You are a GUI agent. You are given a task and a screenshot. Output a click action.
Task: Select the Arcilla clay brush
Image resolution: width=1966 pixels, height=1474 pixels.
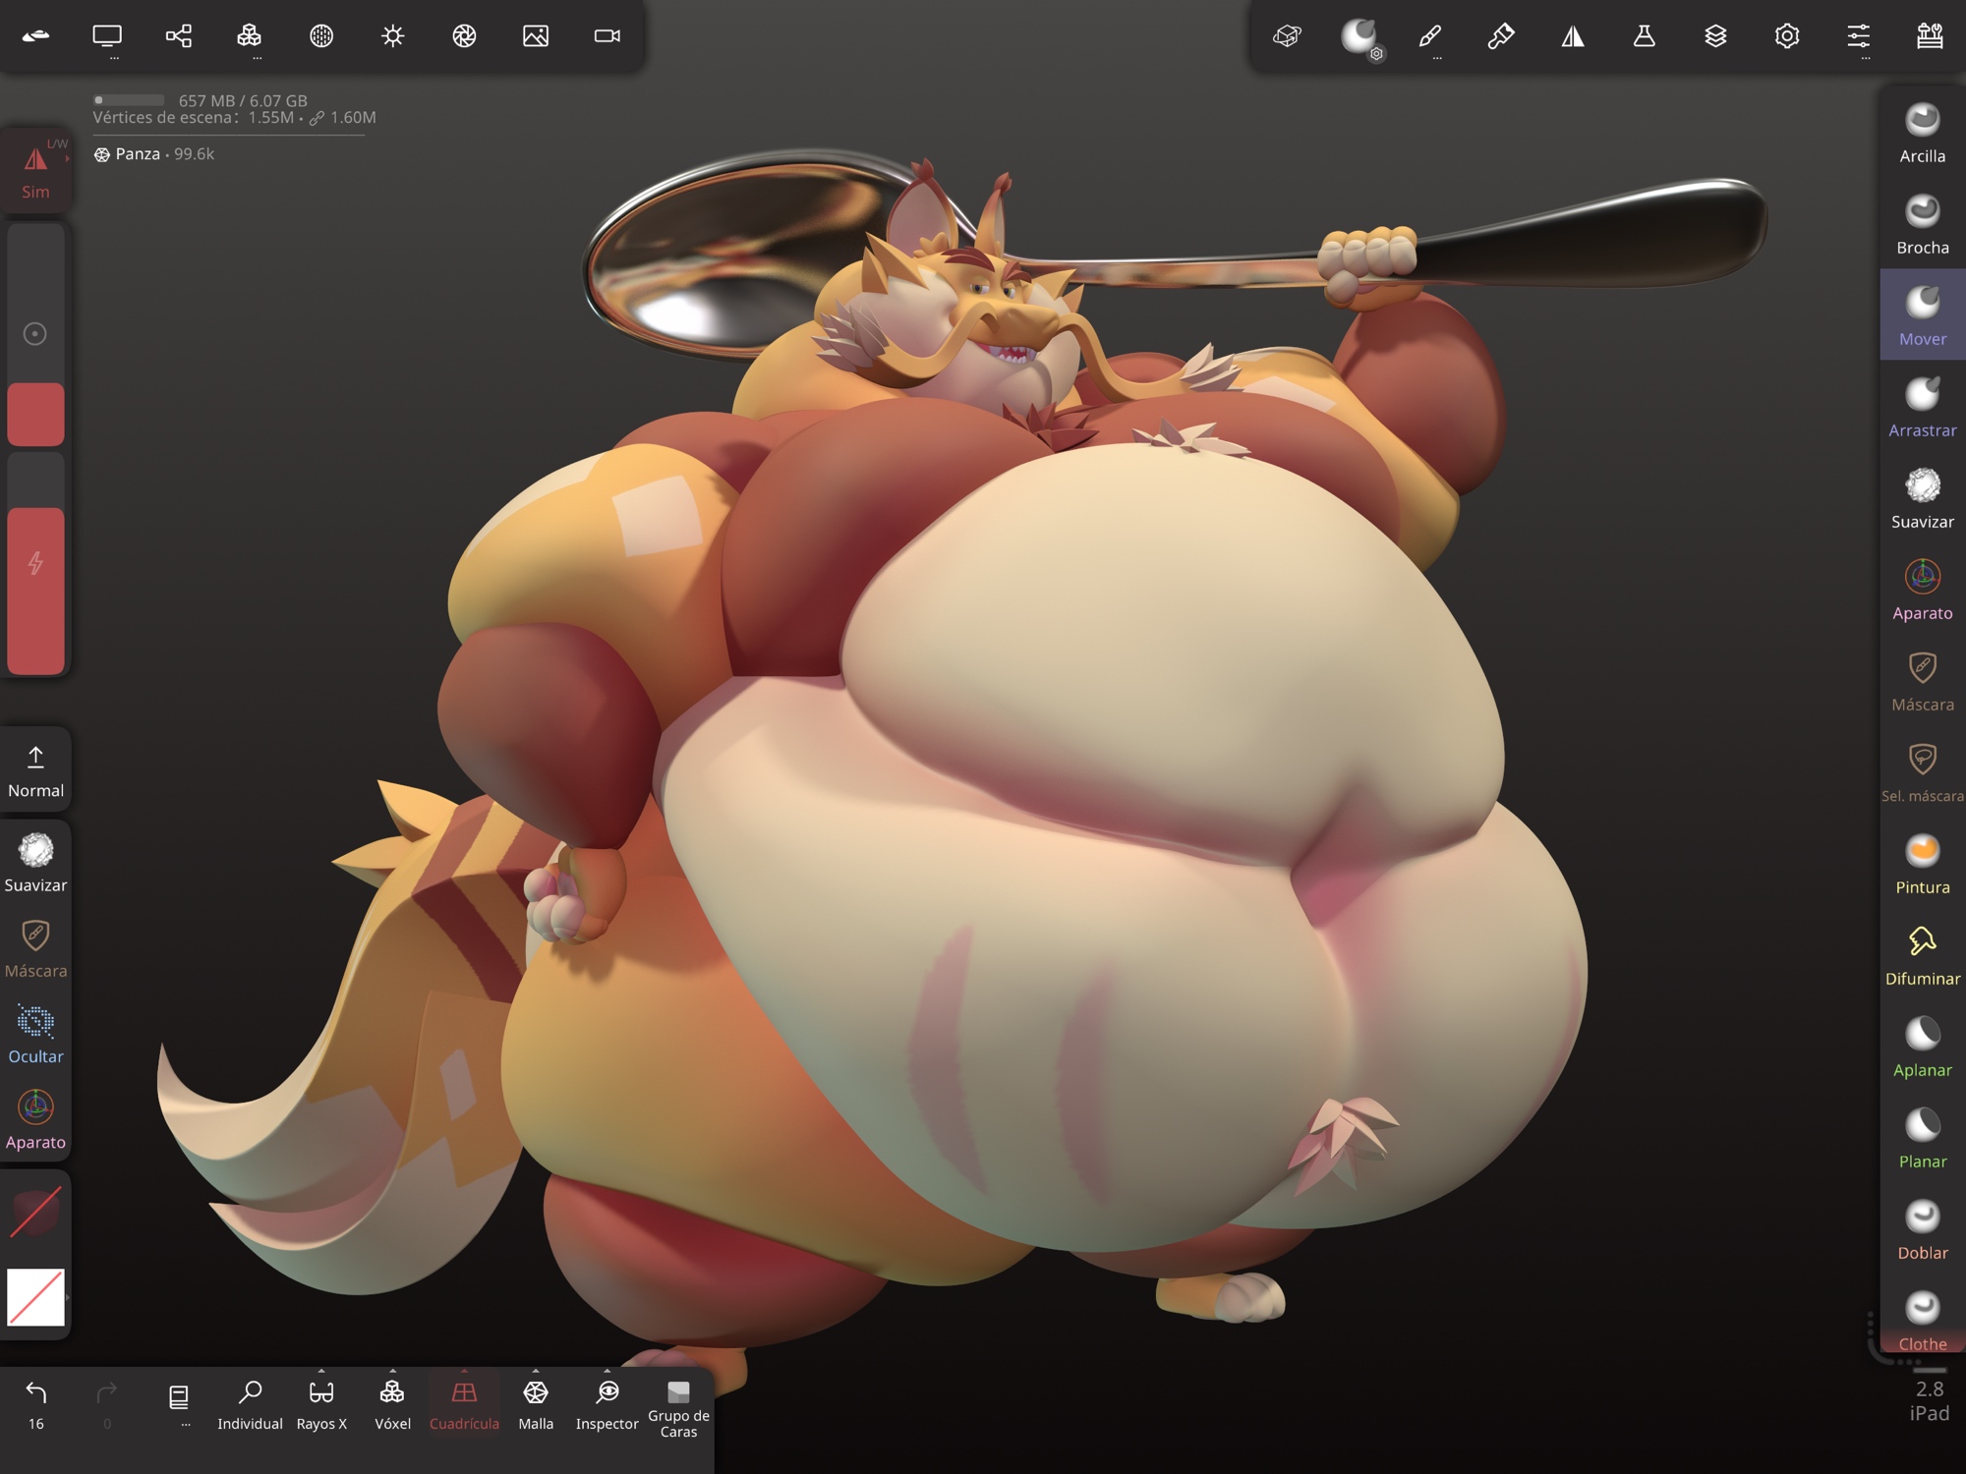tap(1922, 134)
